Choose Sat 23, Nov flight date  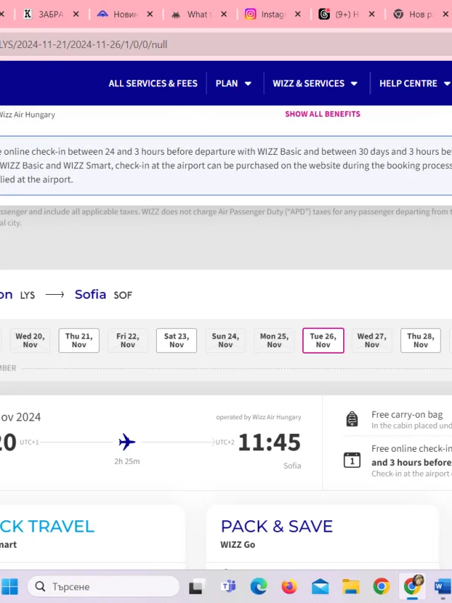pos(177,340)
